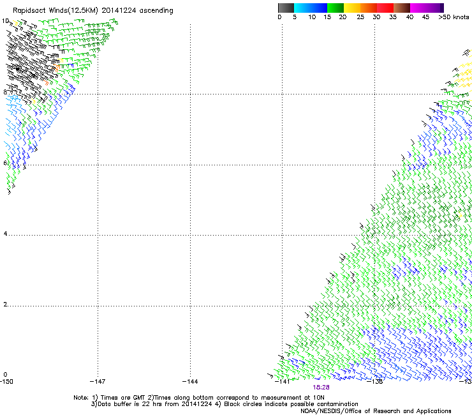Click the '15' legend scale value

327,17
